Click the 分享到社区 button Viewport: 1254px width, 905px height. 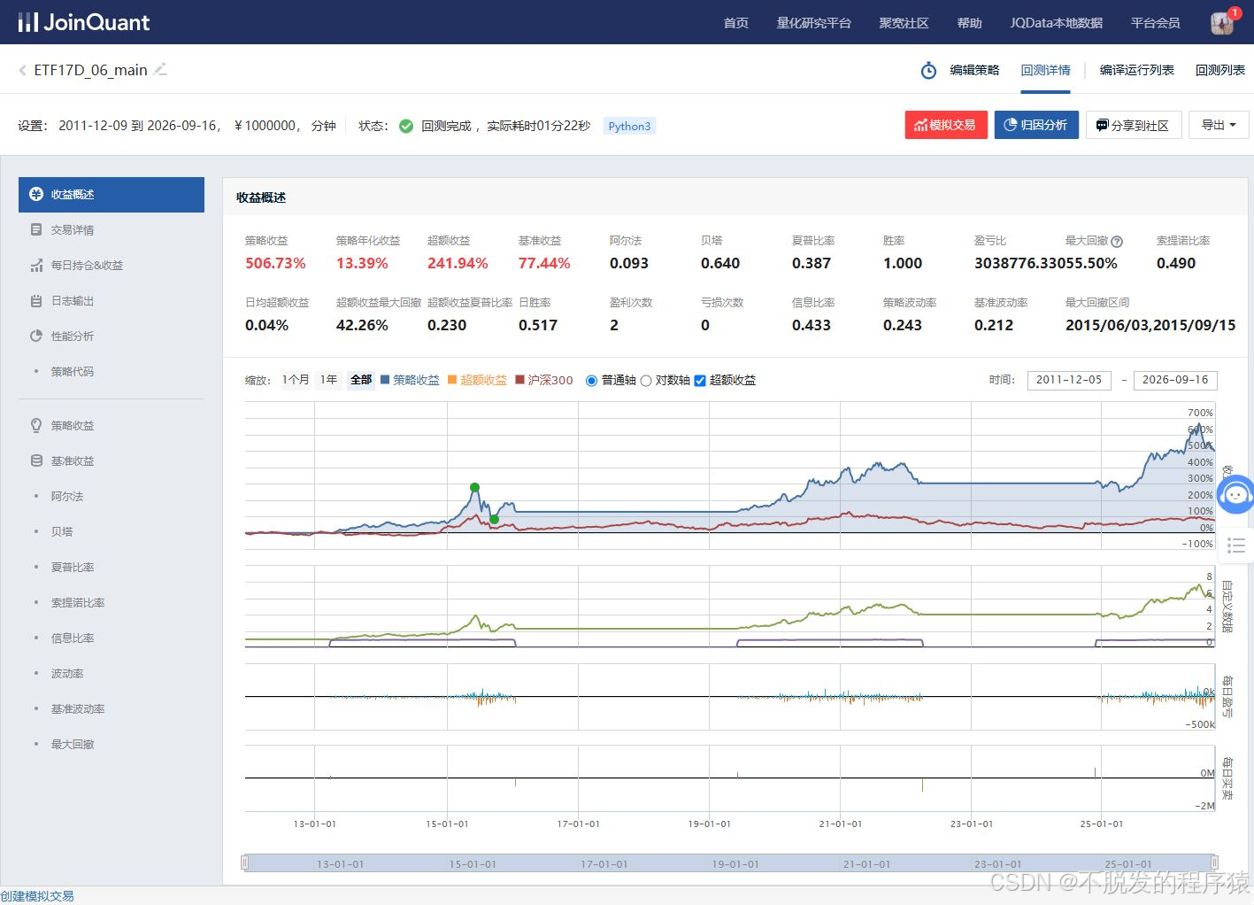coord(1133,125)
